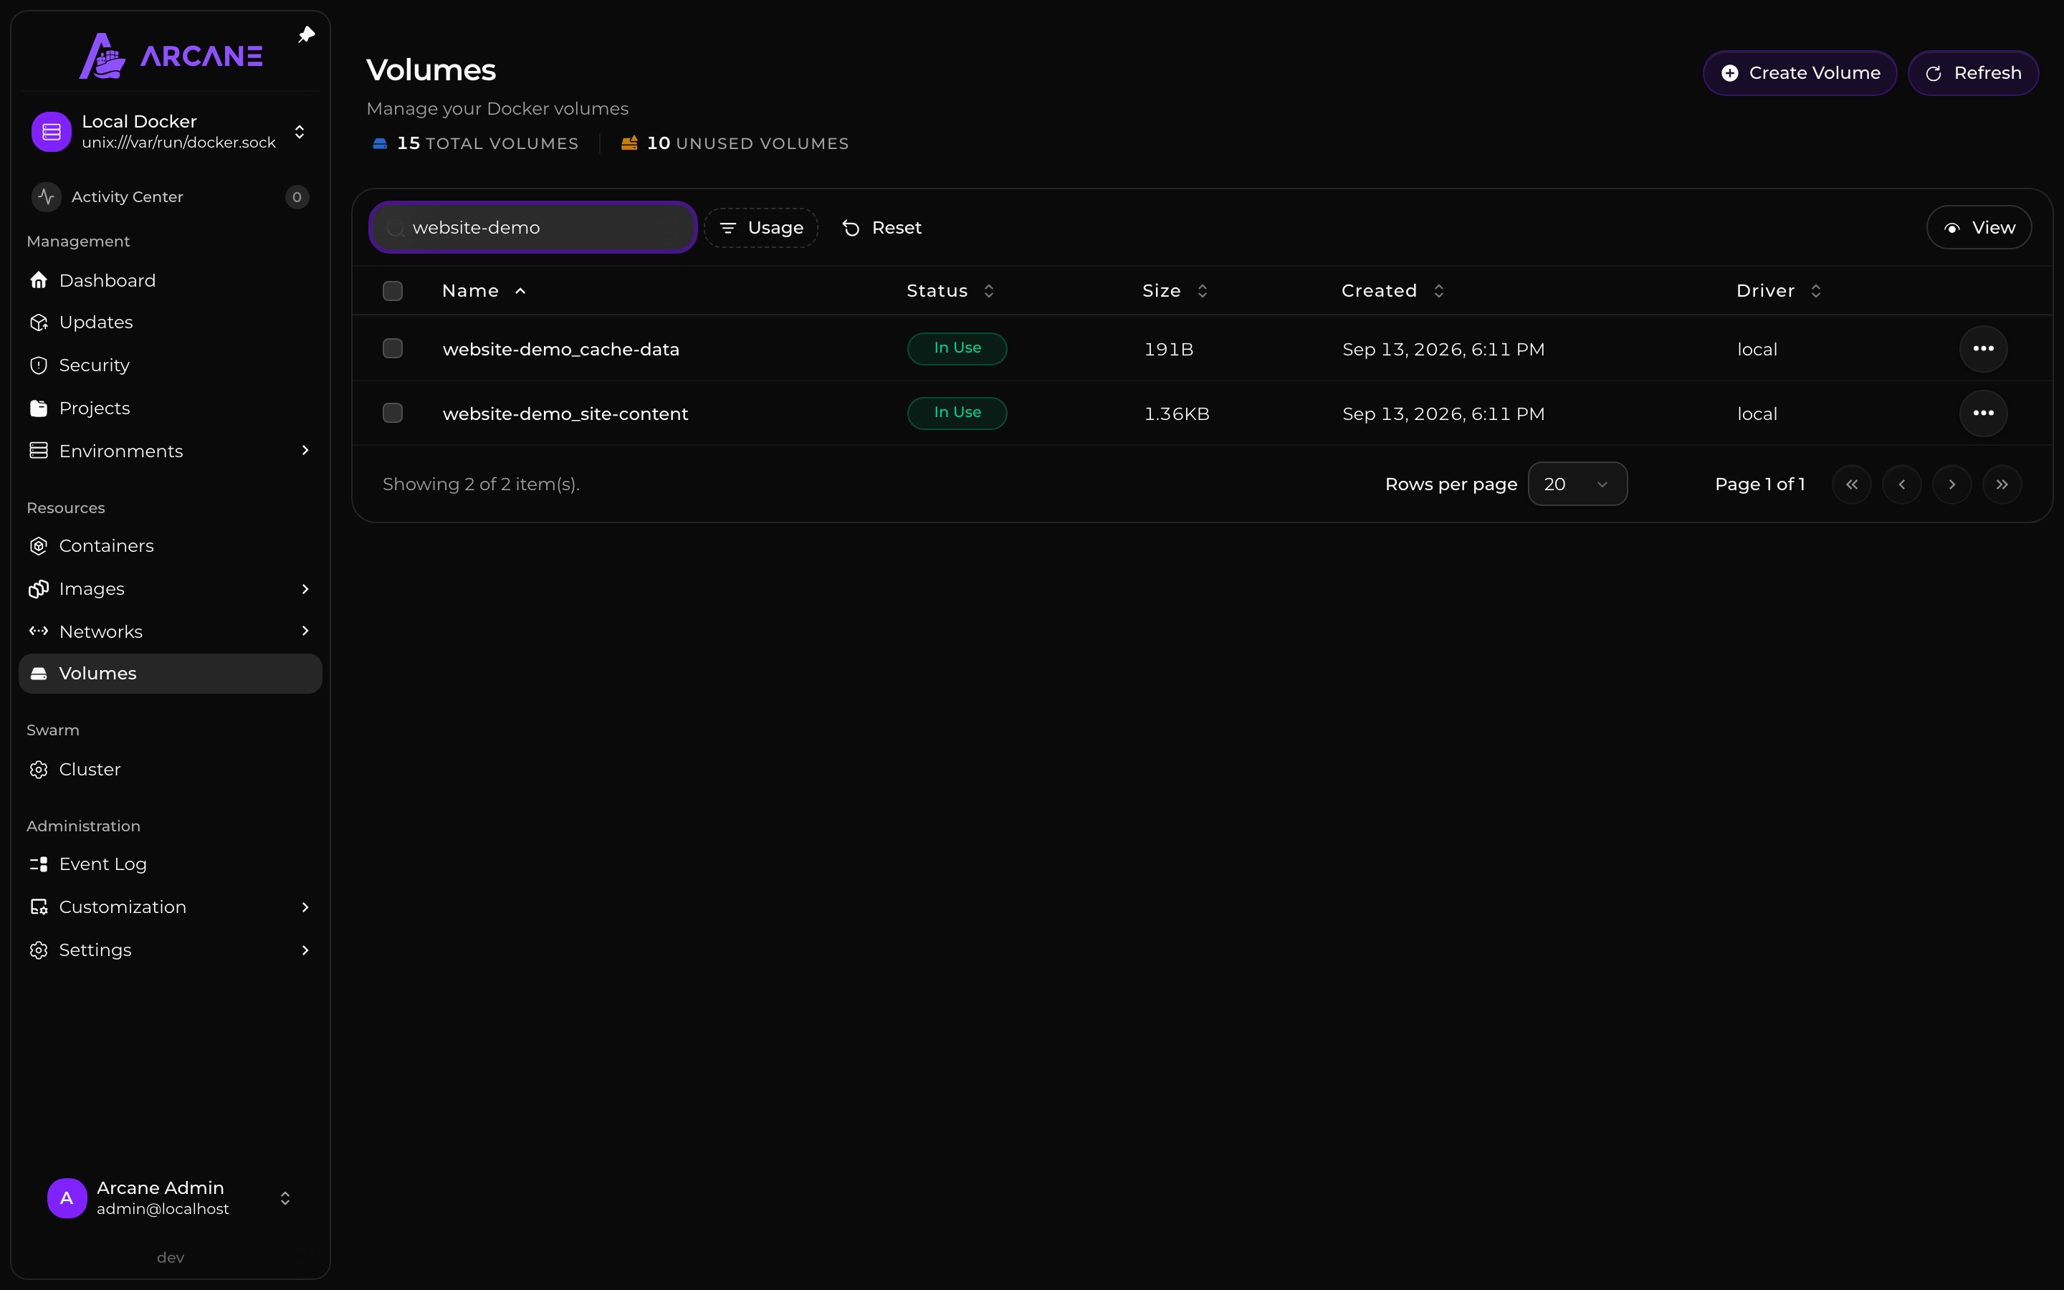Expand the Customization submenu chevron
Image resolution: width=2064 pixels, height=1290 pixels.
tap(305, 907)
